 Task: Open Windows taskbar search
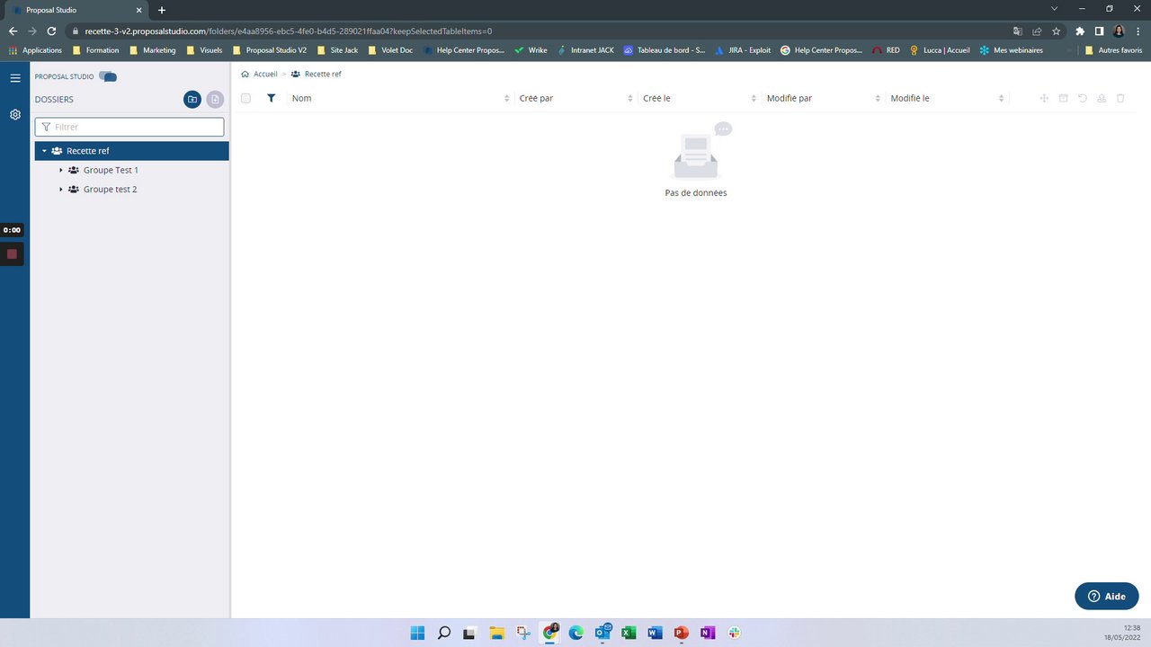coord(443,633)
